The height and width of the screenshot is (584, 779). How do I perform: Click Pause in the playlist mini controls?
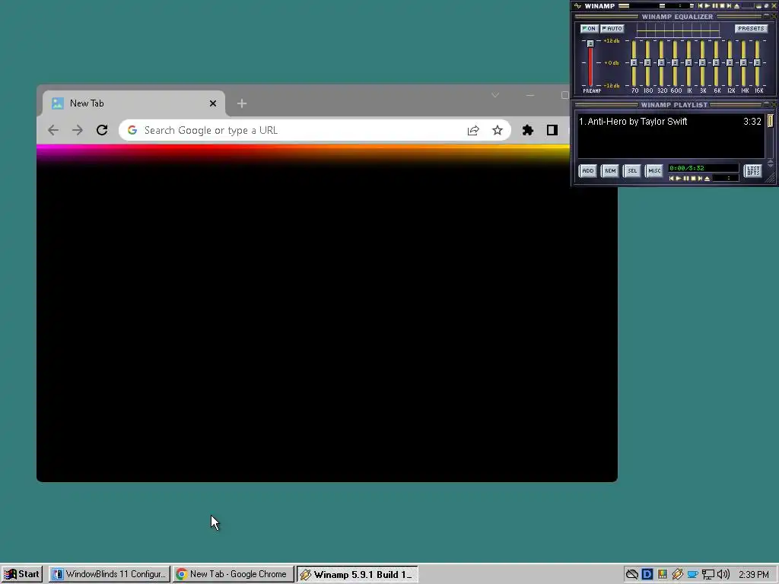click(x=686, y=178)
